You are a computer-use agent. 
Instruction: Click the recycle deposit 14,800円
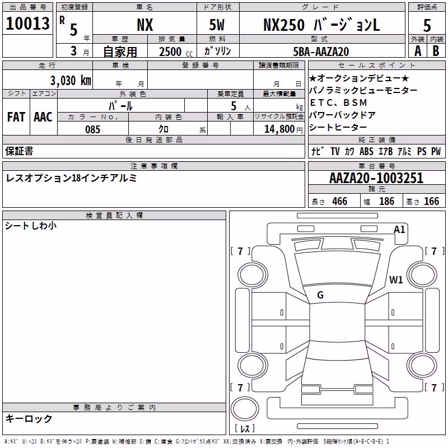(x=283, y=129)
